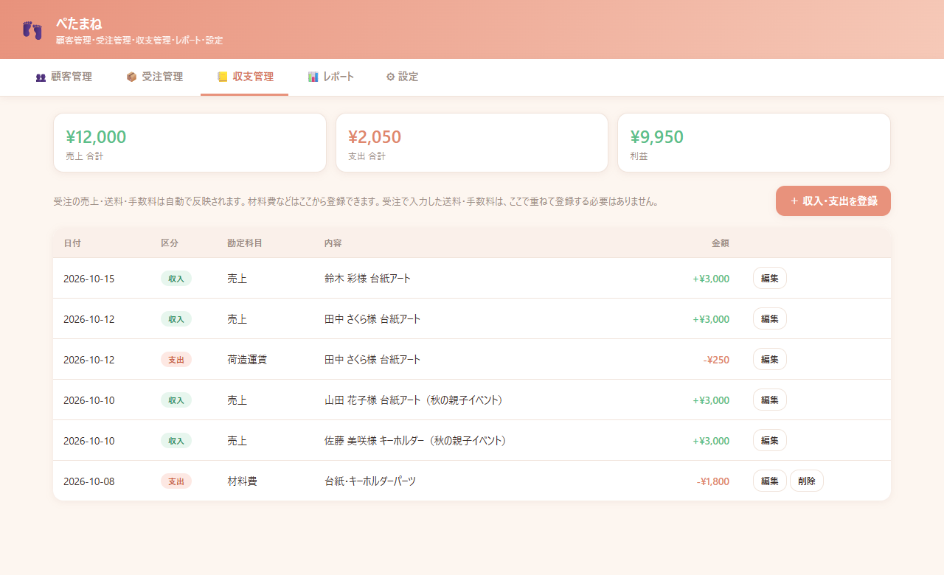Click the date 2026-10-08

89,481
